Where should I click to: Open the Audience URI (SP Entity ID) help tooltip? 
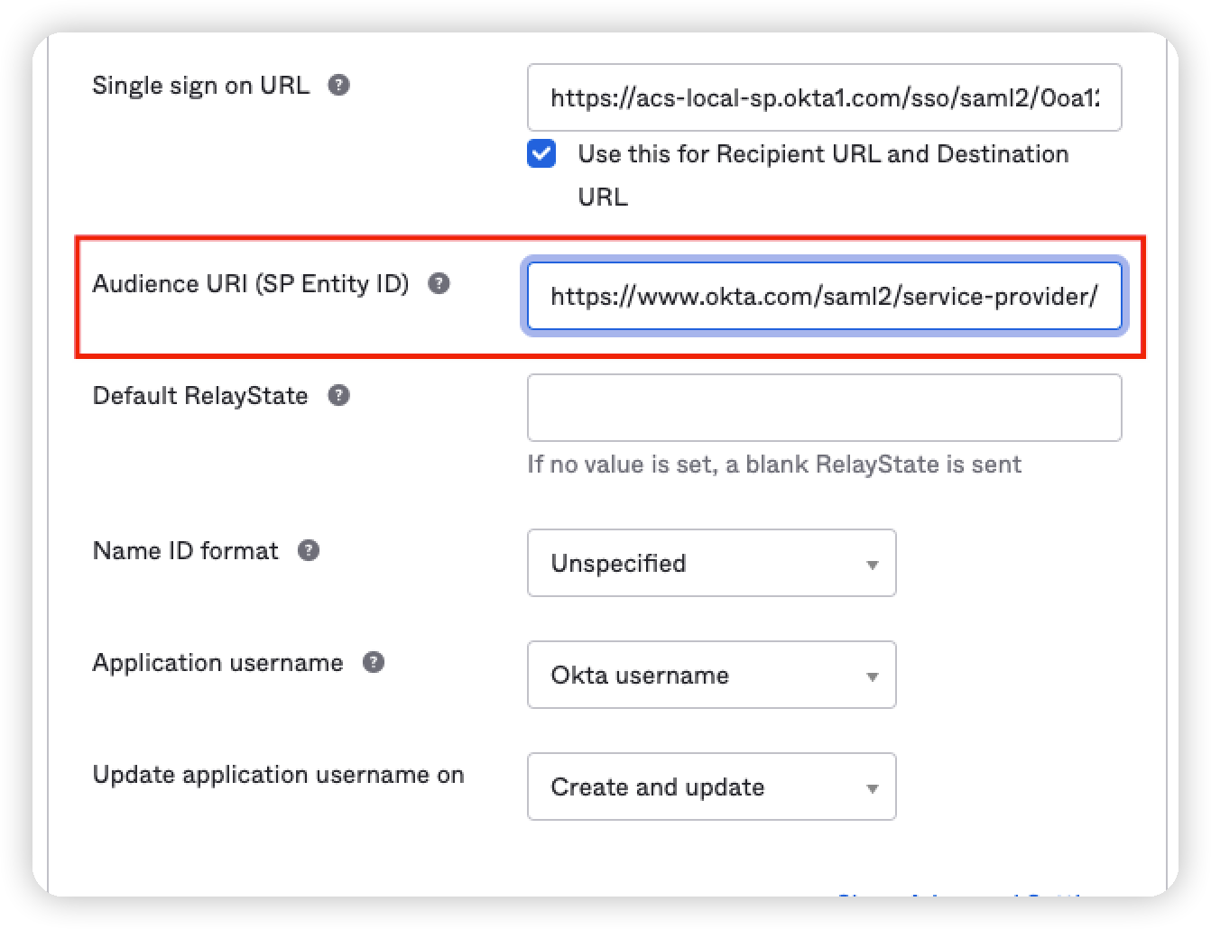click(x=439, y=283)
